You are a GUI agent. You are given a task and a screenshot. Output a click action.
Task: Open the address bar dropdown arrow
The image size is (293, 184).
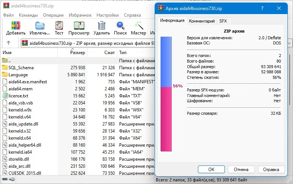tap(289, 43)
